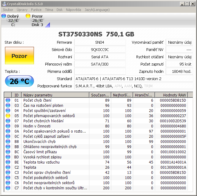Maximize the CrystalDiskInfo window
Image resolution: width=197 pixels, height=196 pixels.
(187, 4)
